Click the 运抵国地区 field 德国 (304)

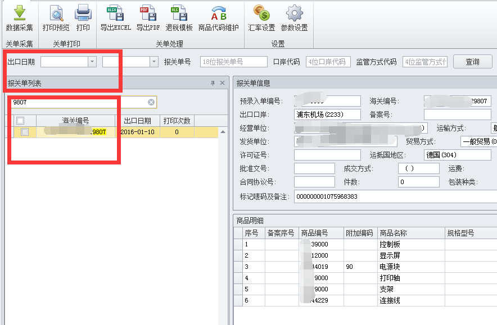tap(458, 155)
